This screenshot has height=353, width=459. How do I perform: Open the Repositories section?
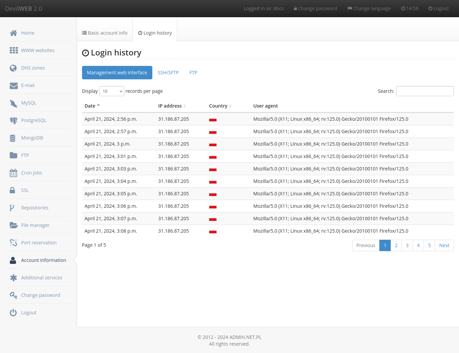point(35,207)
